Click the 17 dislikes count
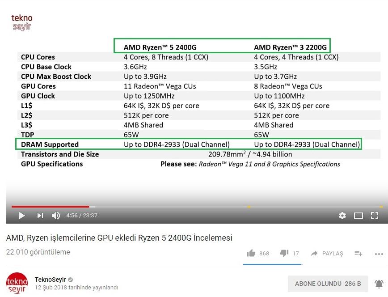Image resolution: width=388 pixels, height=297 pixels. point(296,254)
